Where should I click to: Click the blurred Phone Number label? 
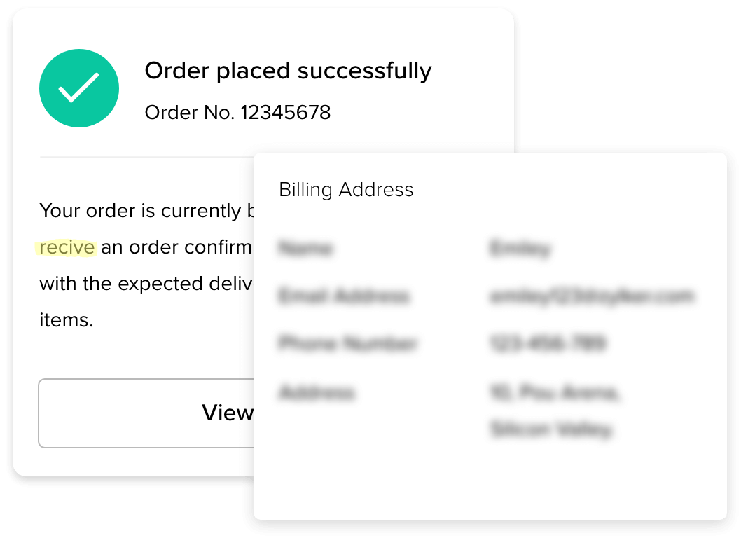pos(348,344)
